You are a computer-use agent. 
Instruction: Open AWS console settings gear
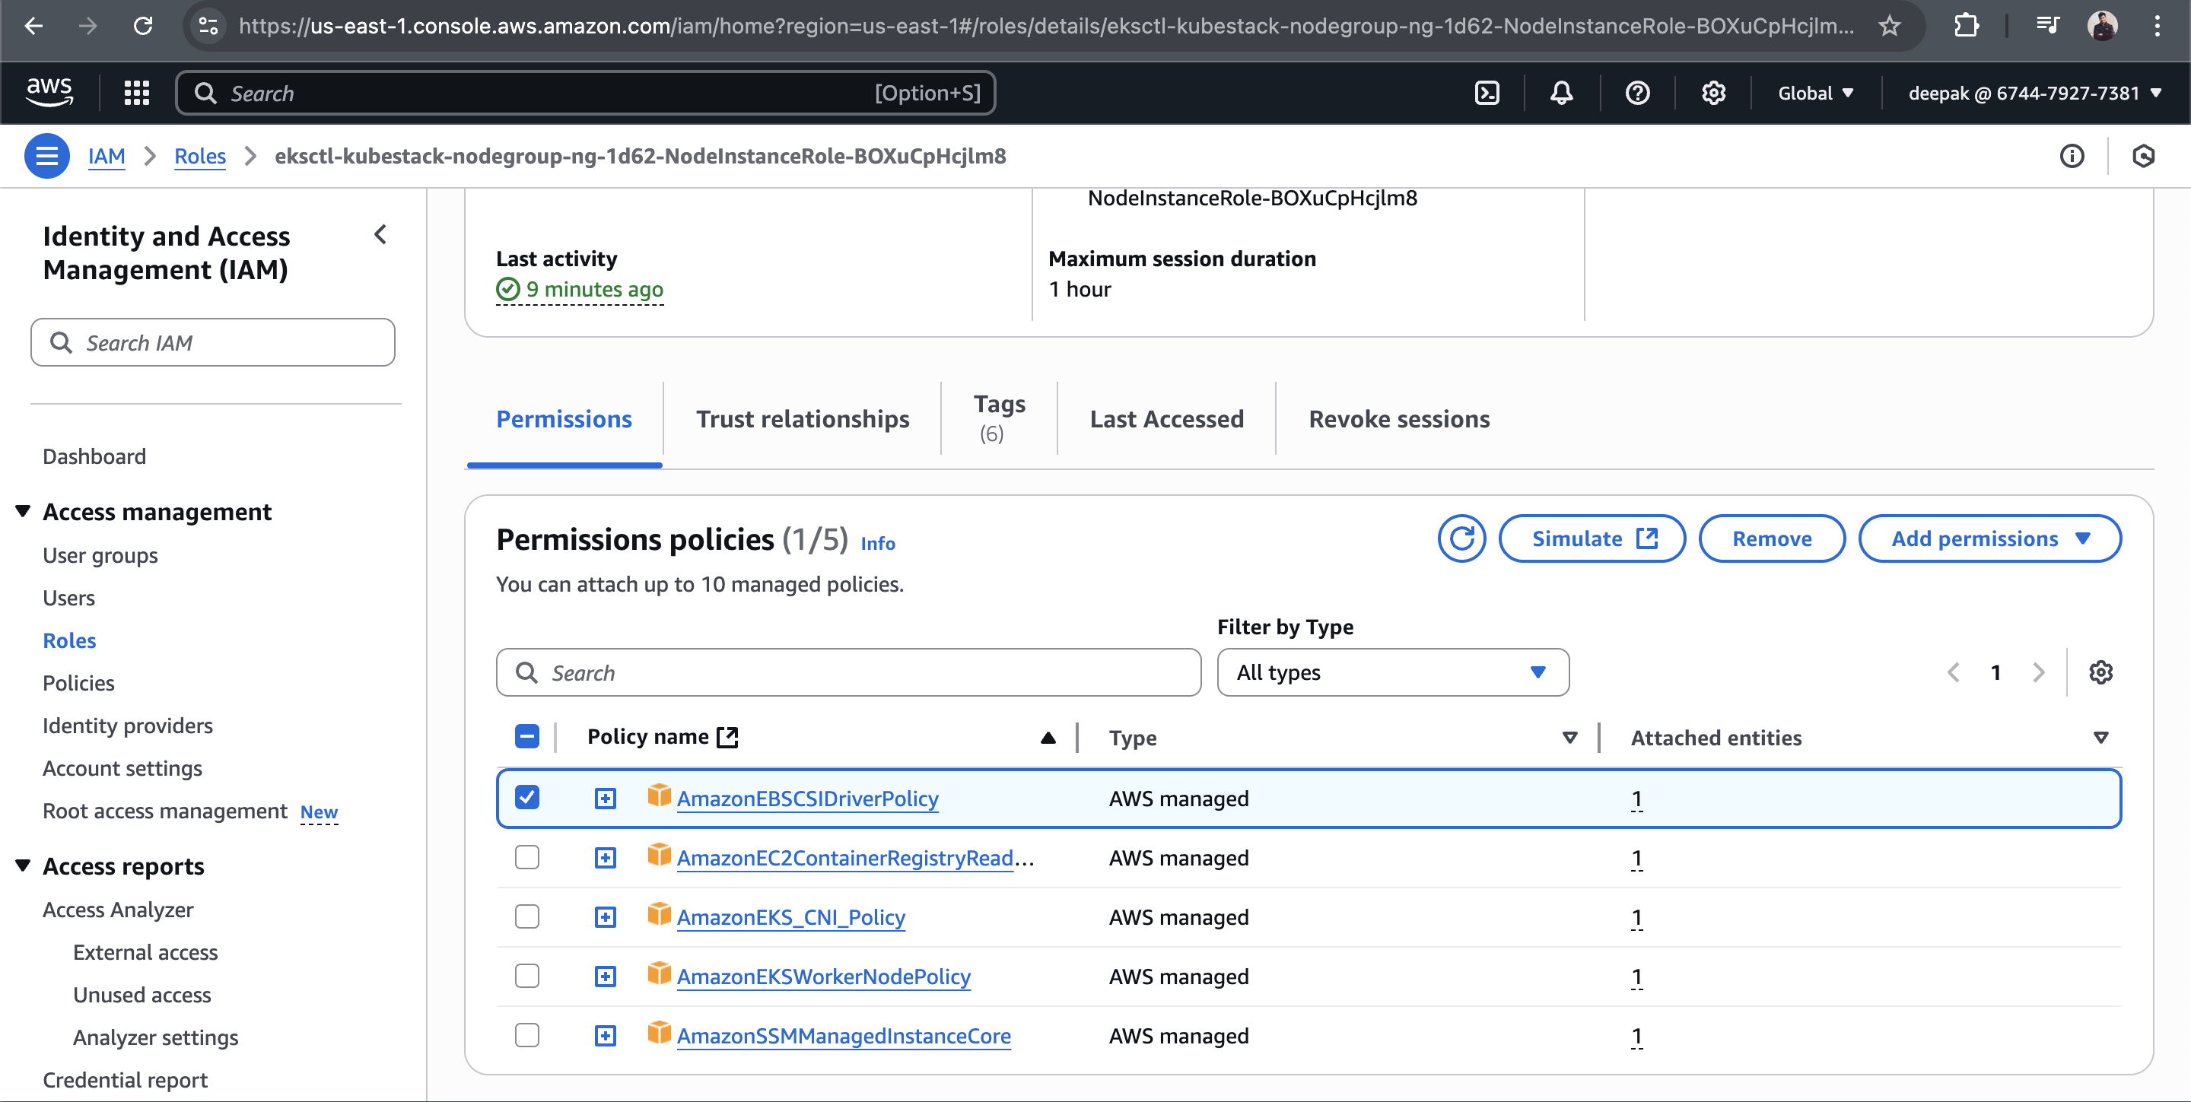pyautogui.click(x=1713, y=93)
